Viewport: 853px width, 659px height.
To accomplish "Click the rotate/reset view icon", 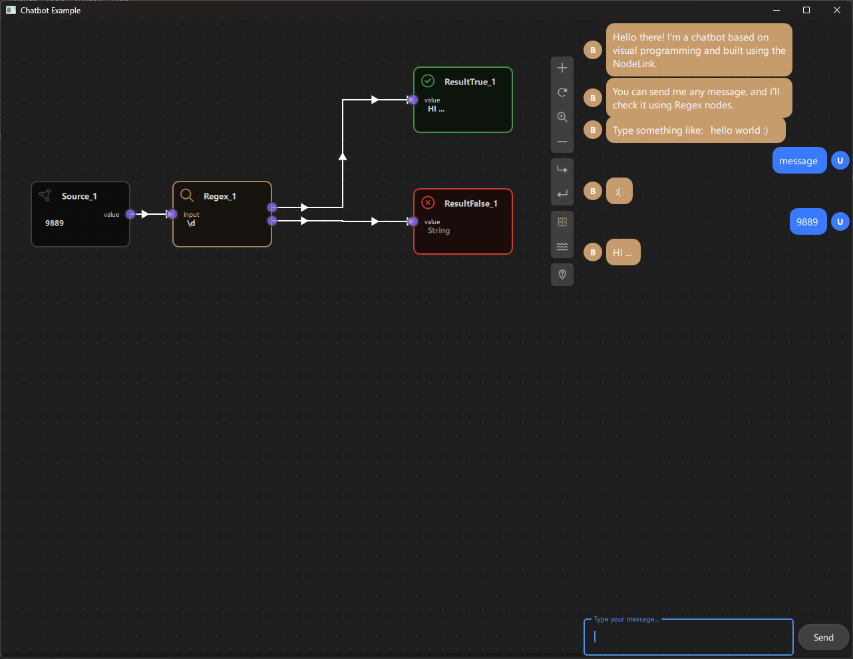I will [562, 92].
